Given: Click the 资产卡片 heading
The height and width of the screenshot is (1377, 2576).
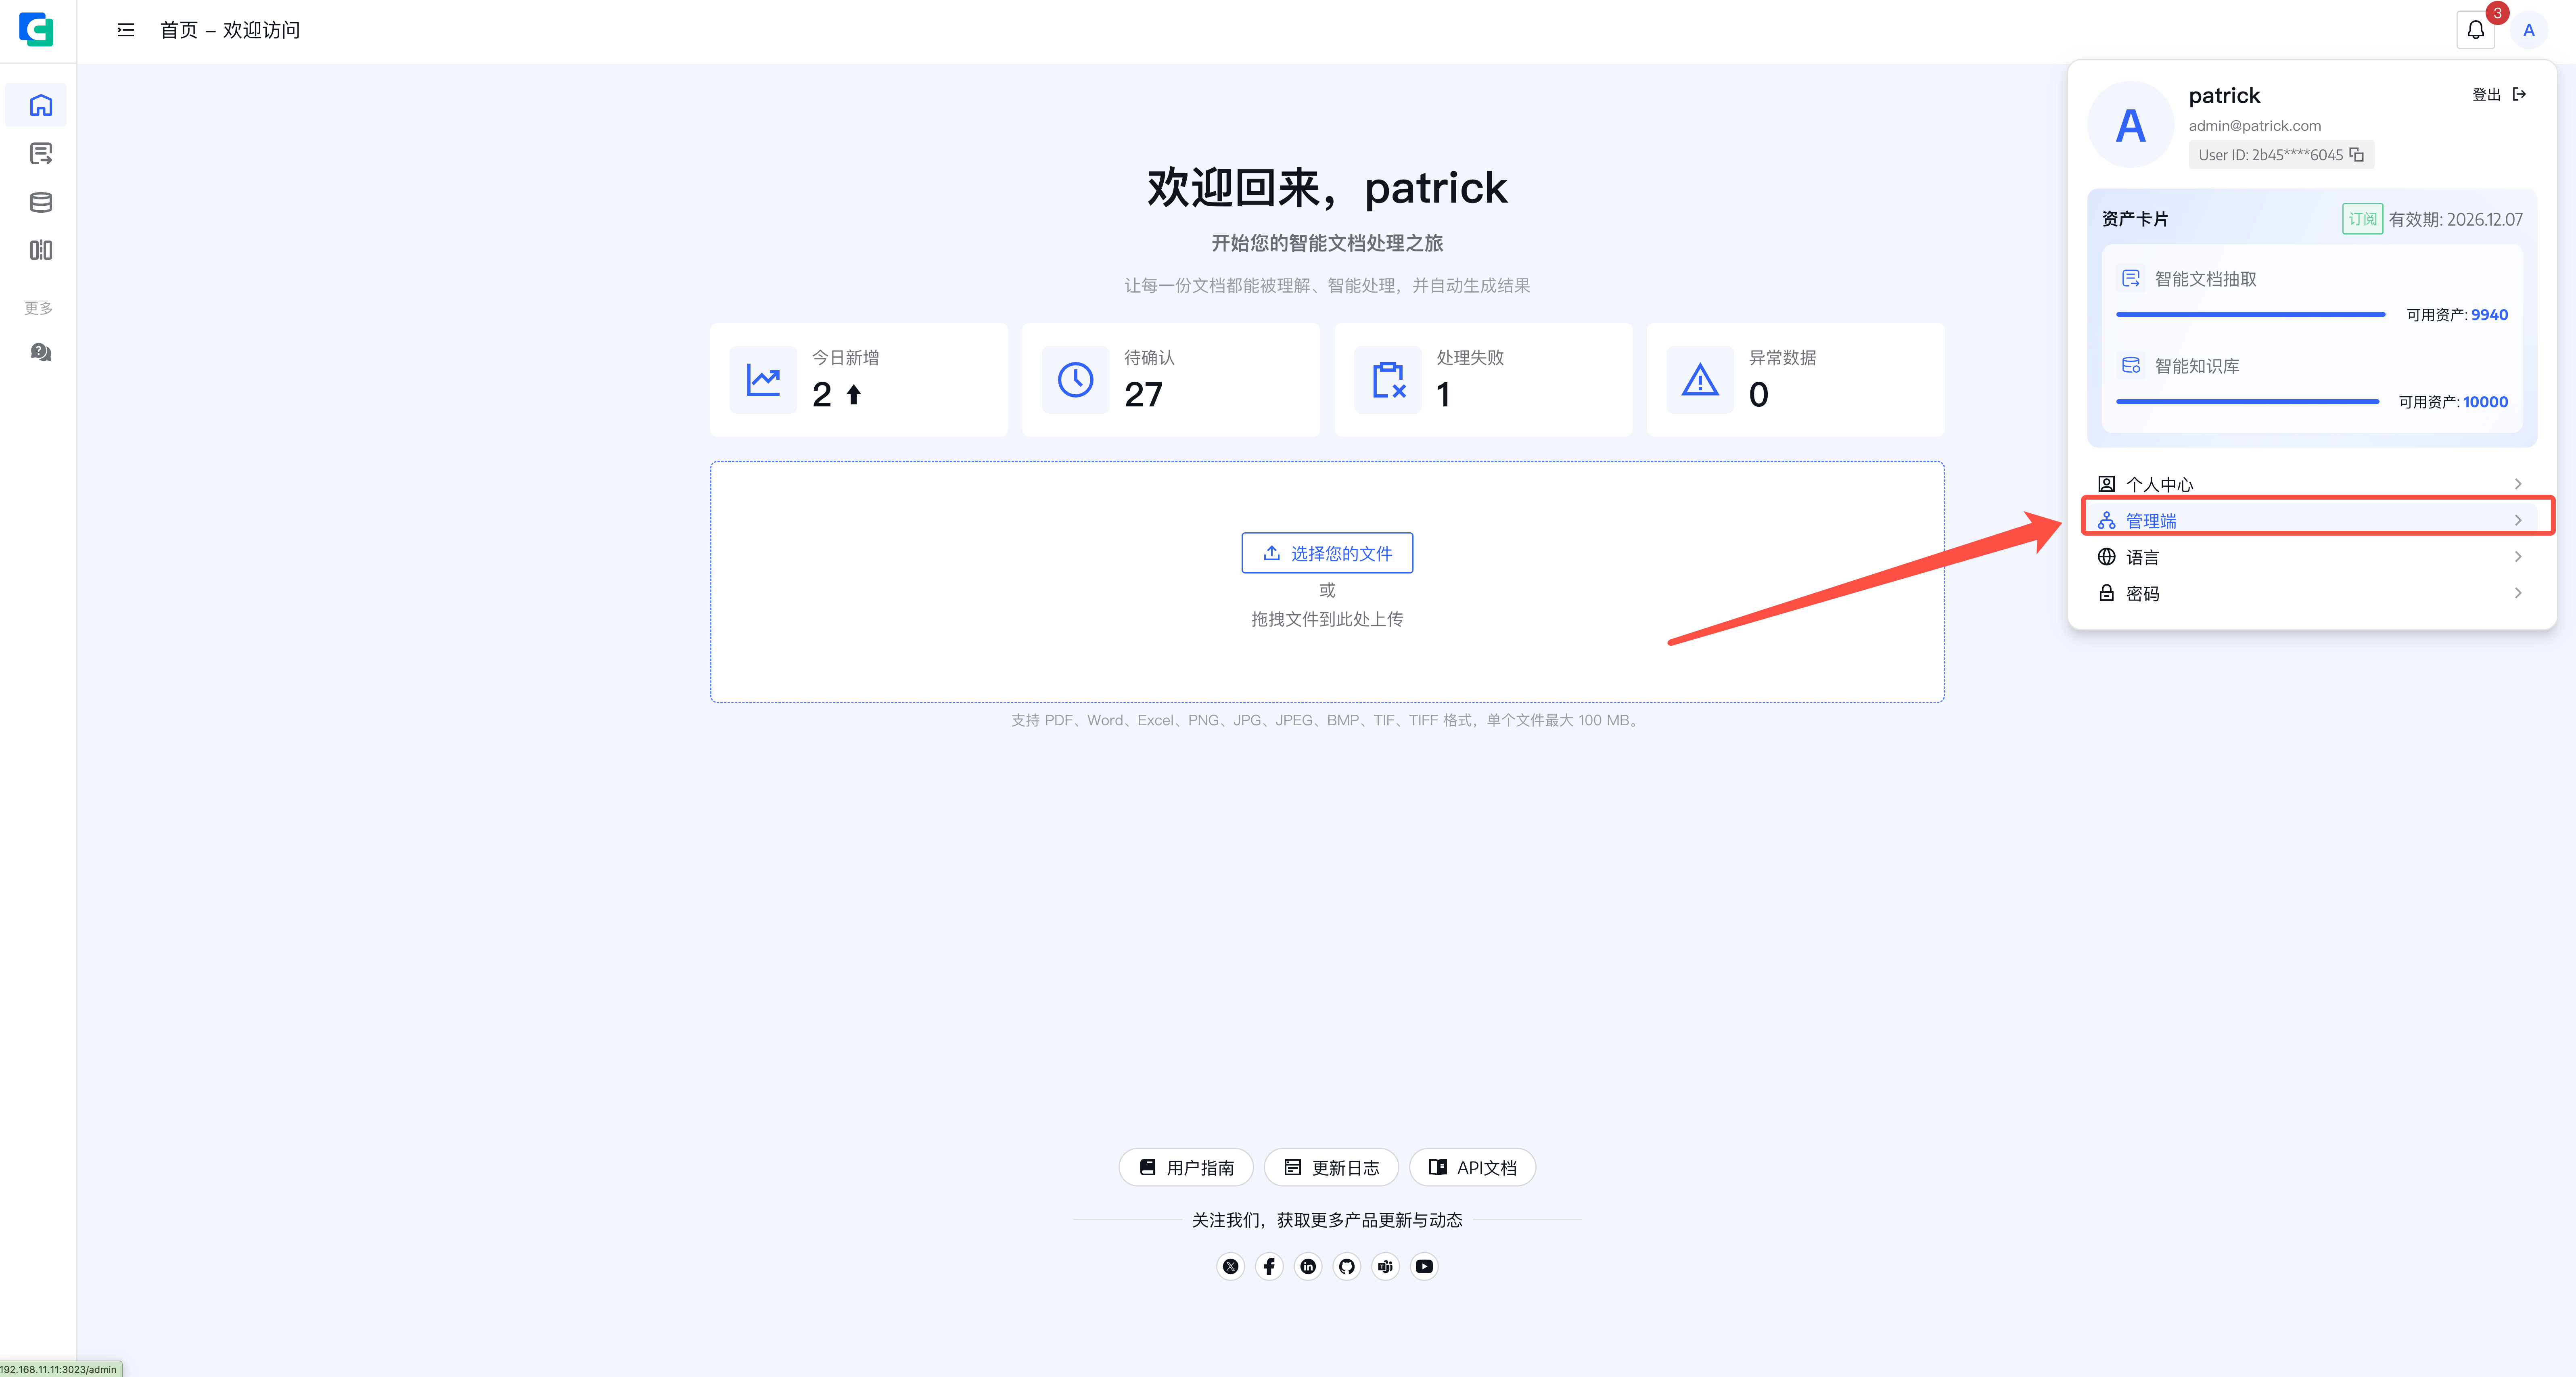Looking at the screenshot, I should [x=2135, y=219].
